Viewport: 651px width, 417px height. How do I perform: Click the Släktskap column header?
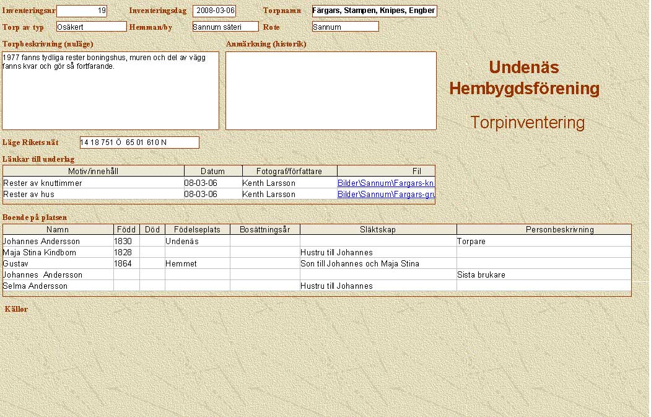point(377,230)
